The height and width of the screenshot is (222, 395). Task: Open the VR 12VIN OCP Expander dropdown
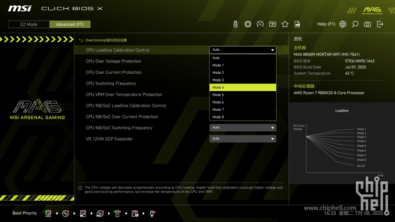point(243,139)
